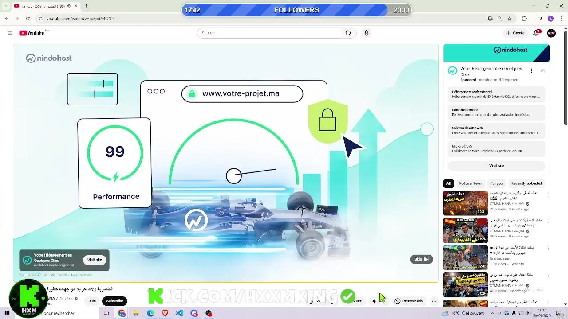The height and width of the screenshot is (319, 568).
Task: Open the weather widget showing 18°C
Action: pyautogui.click(x=462, y=313)
